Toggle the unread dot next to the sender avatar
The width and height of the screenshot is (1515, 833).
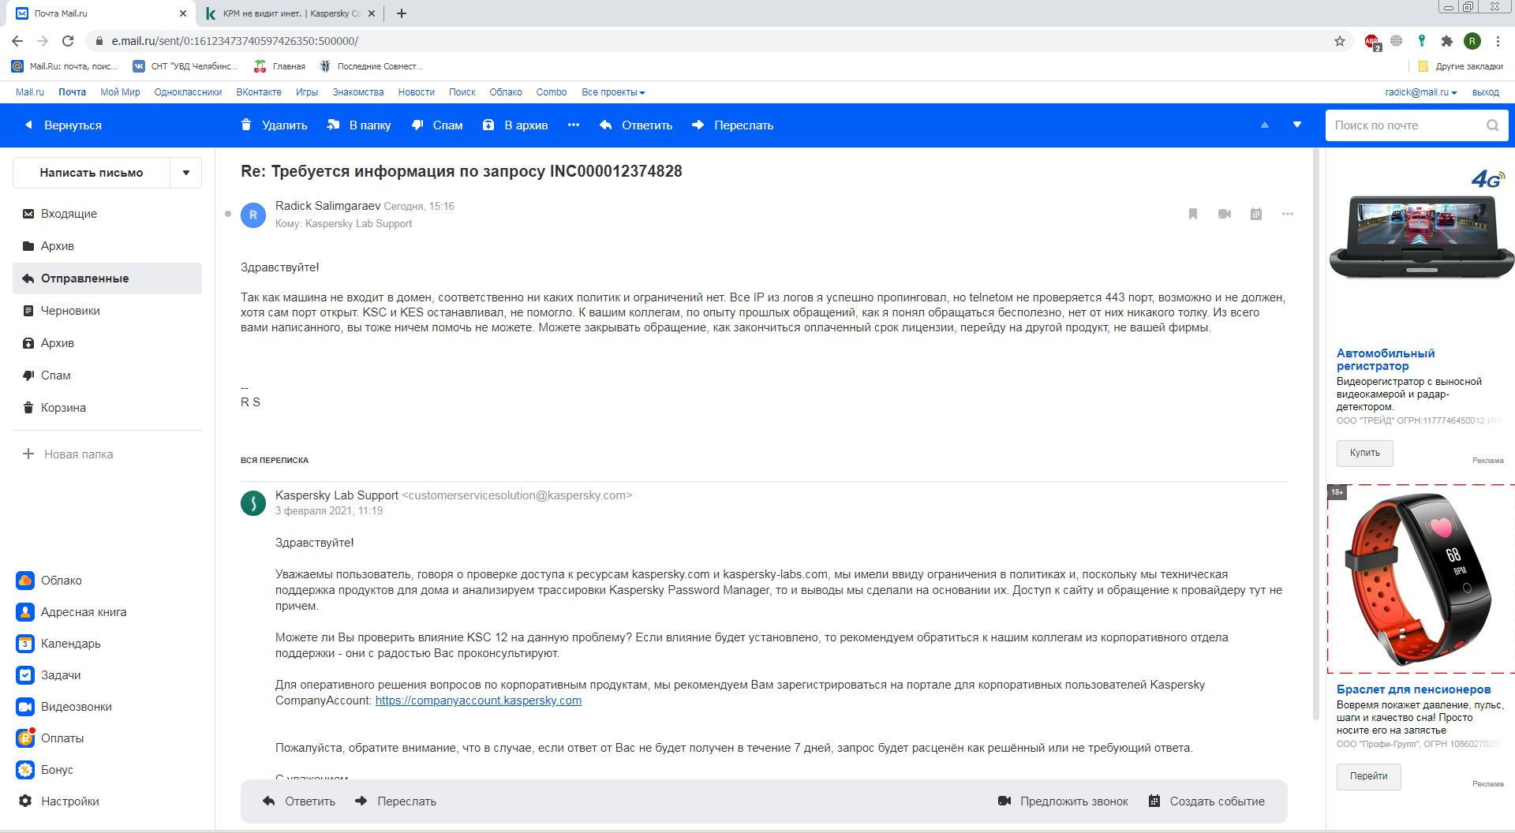pyautogui.click(x=228, y=214)
